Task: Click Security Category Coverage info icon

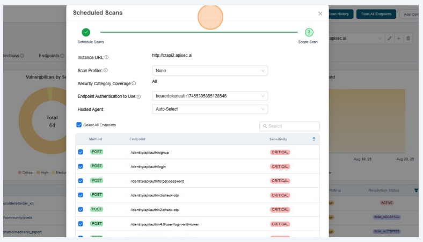Action: [x=134, y=84]
